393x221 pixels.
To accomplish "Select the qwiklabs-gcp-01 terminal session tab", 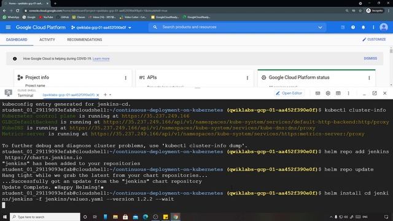I will tap(68, 95).
